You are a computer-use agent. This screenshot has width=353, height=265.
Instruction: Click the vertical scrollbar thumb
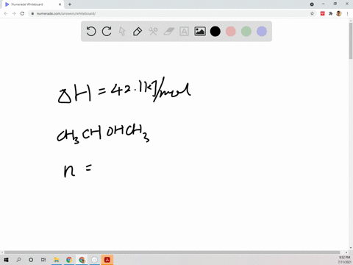351,40
